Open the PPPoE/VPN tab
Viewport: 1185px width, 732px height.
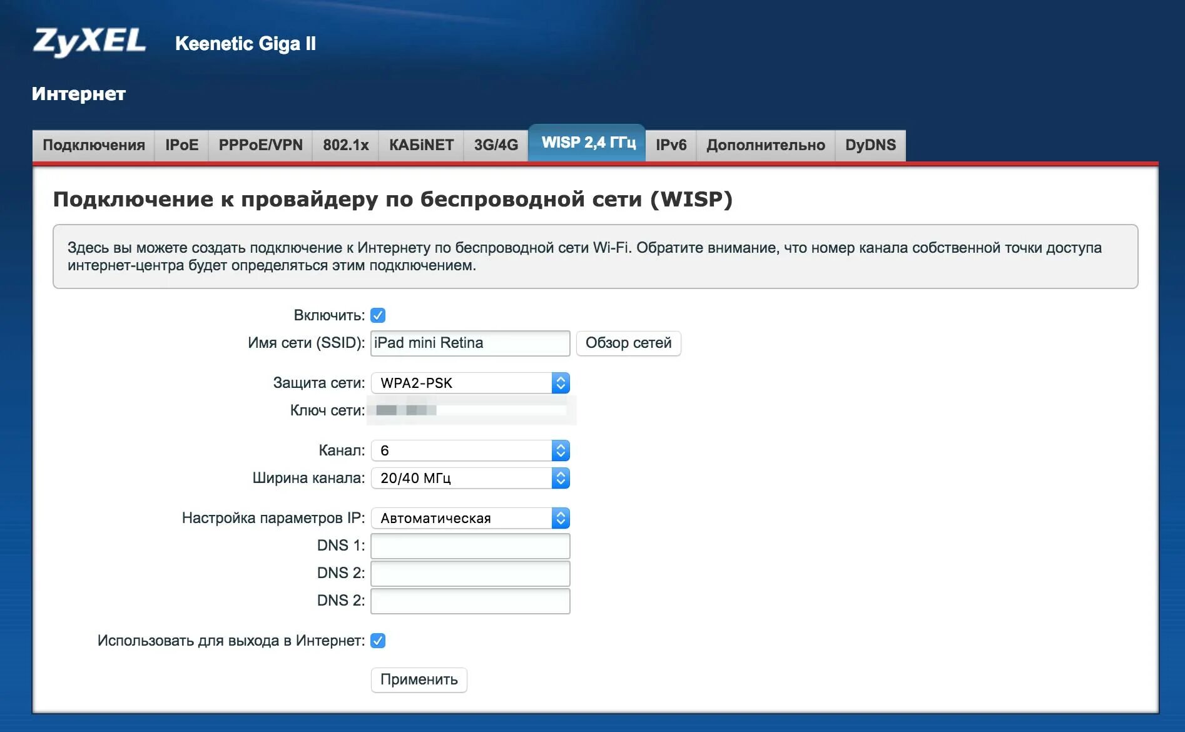[x=260, y=145]
